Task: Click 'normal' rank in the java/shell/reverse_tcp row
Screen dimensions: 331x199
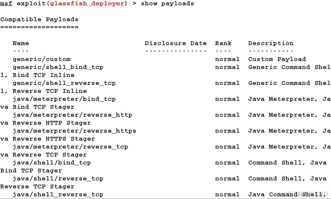Action: pos(227,179)
